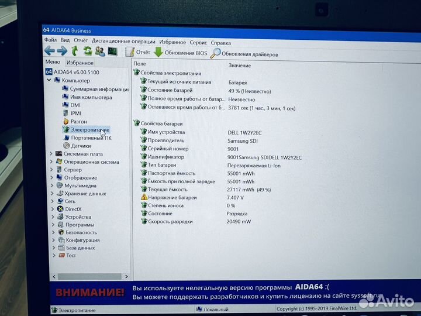Expand the Операционная система node
The width and height of the screenshot is (421, 316).
(x=51, y=162)
